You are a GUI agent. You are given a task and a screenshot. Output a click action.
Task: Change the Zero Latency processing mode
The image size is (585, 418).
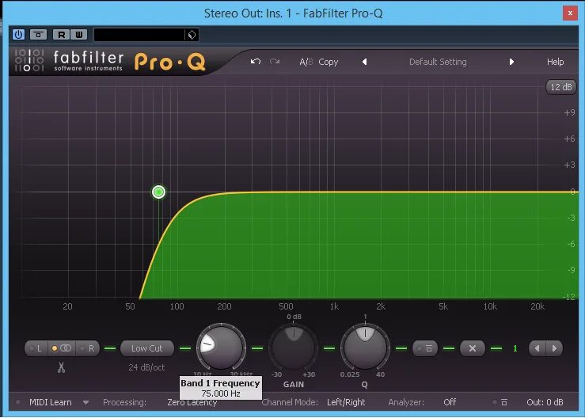tap(192, 403)
